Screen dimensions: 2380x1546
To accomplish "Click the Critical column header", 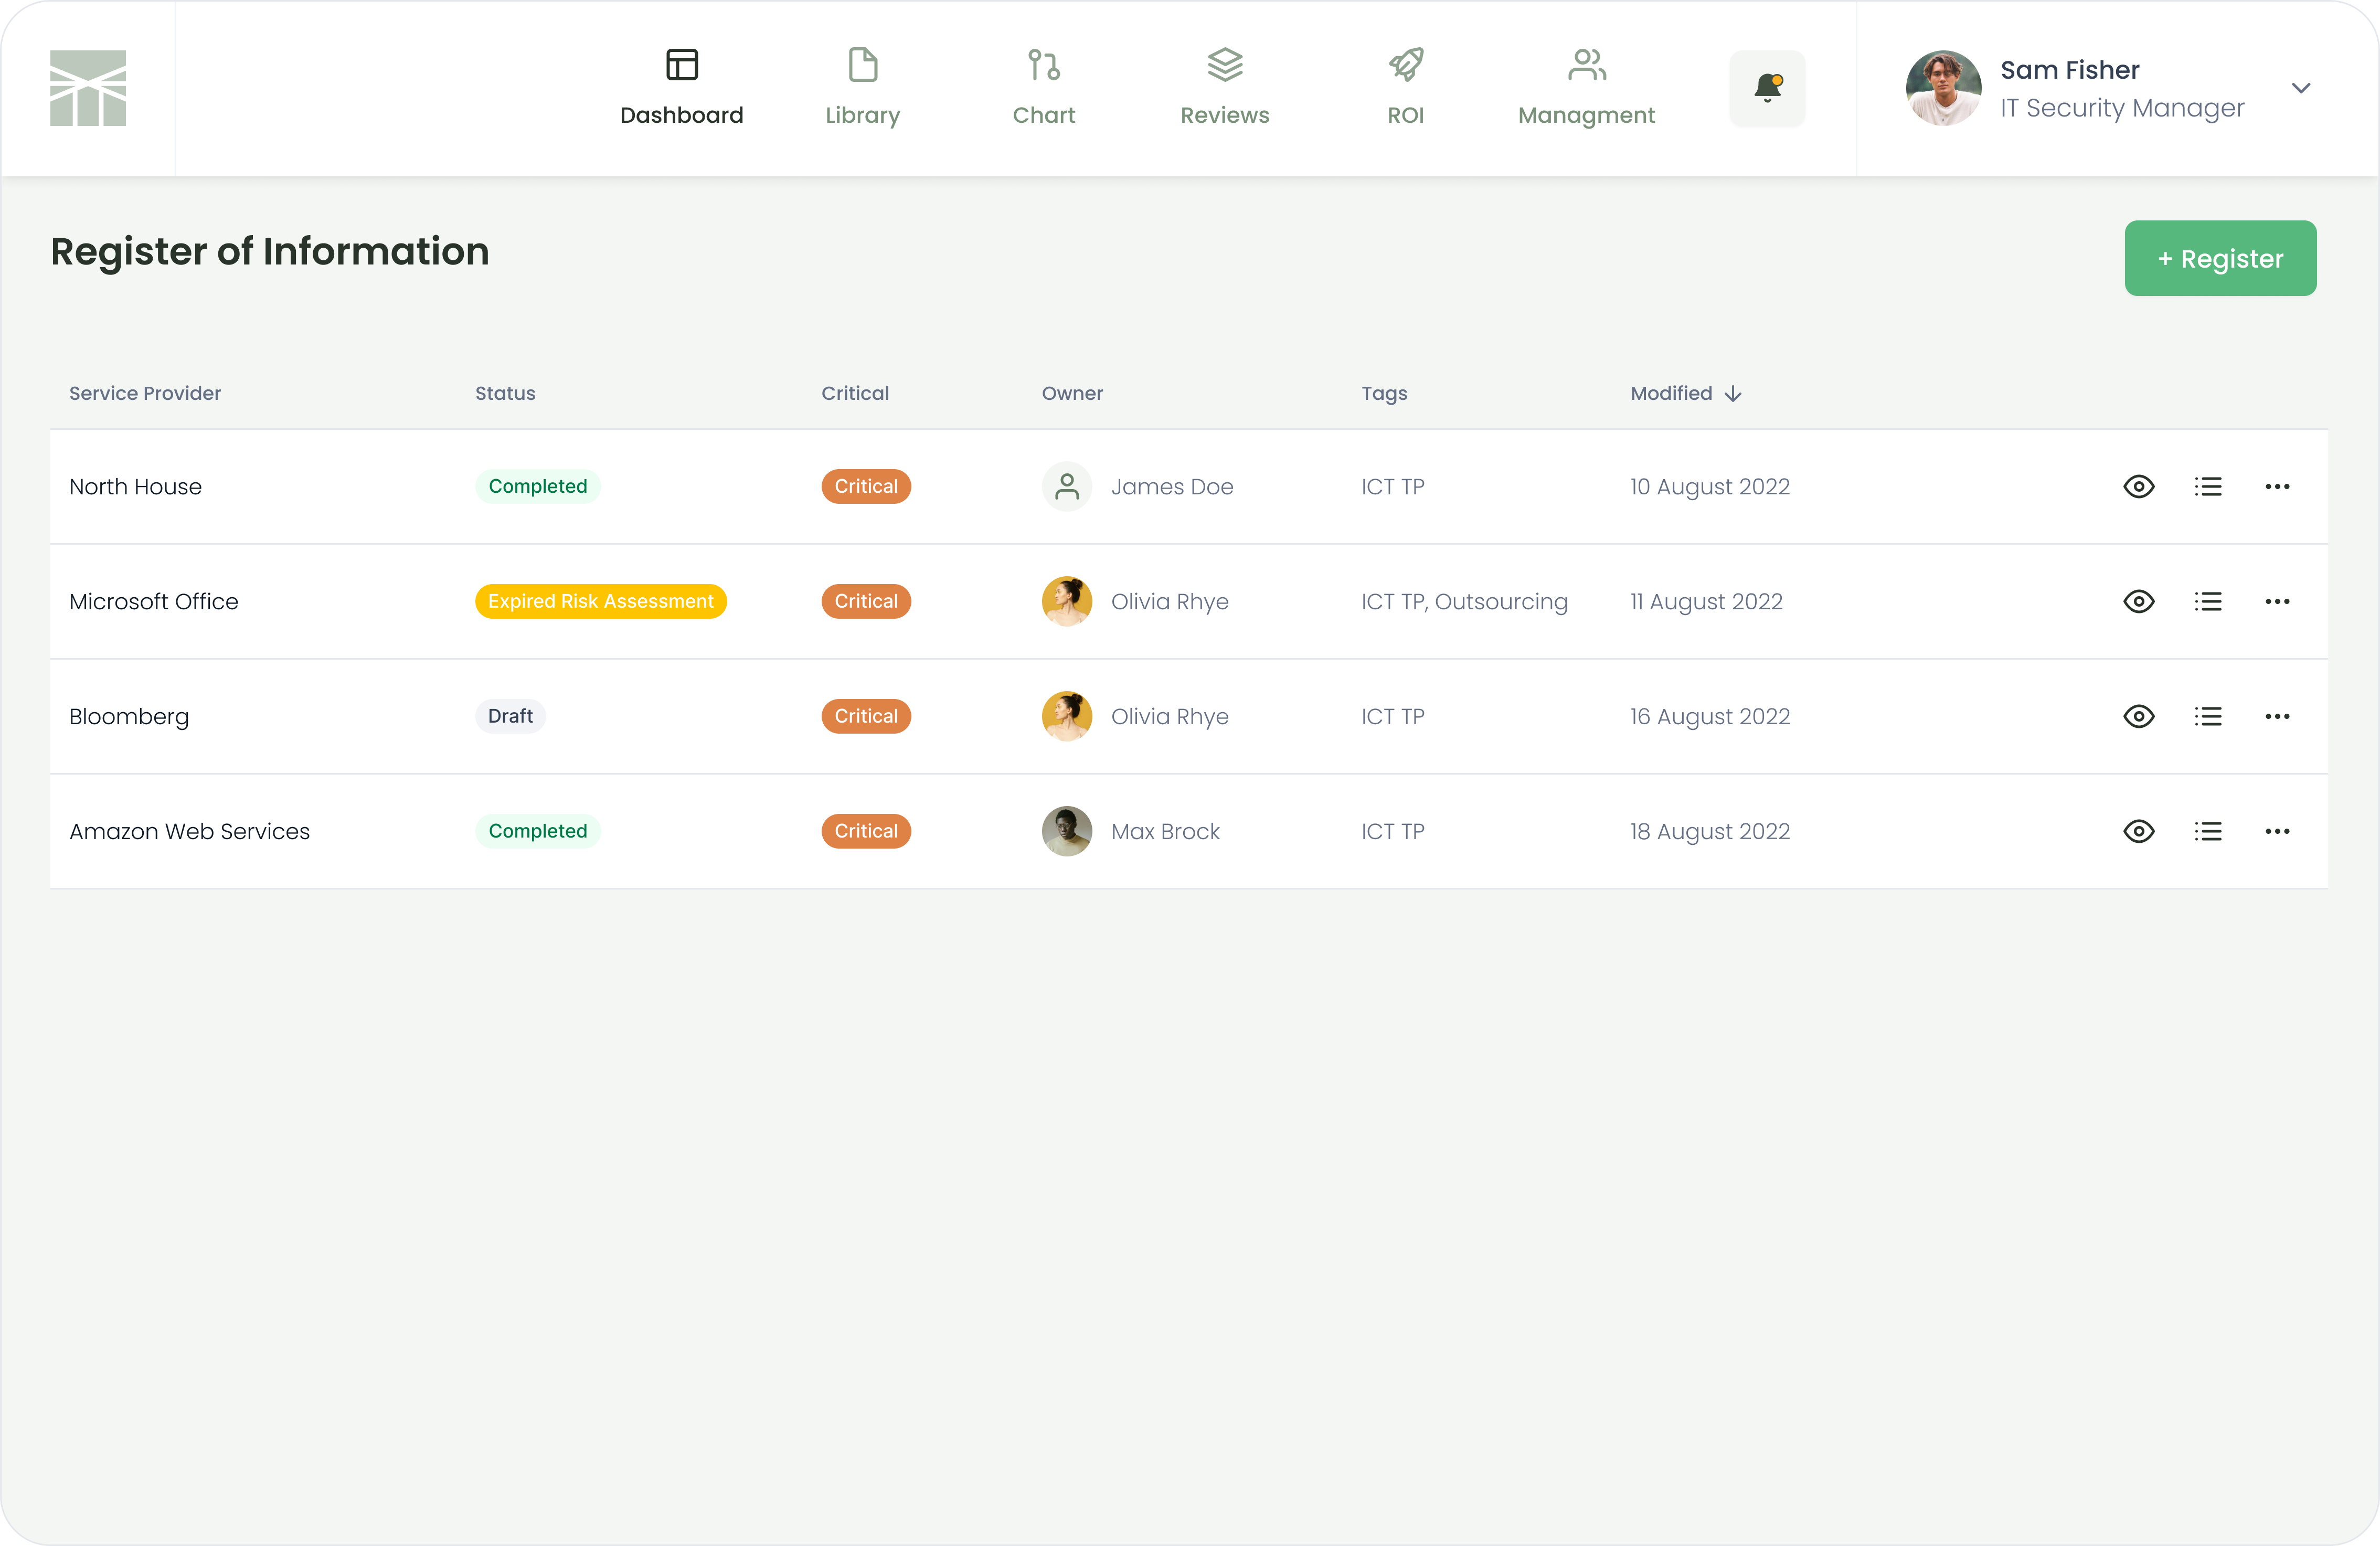I will coord(855,393).
